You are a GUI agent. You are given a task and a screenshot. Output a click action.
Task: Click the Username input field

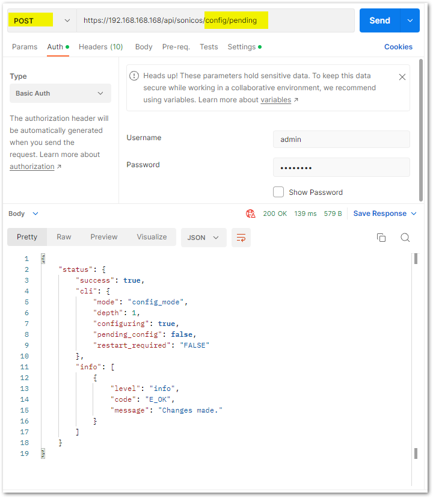click(342, 139)
